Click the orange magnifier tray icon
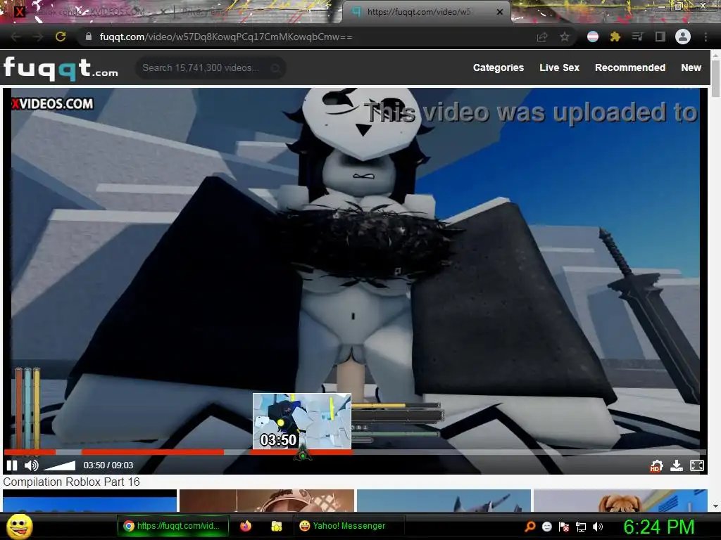 pos(530,527)
